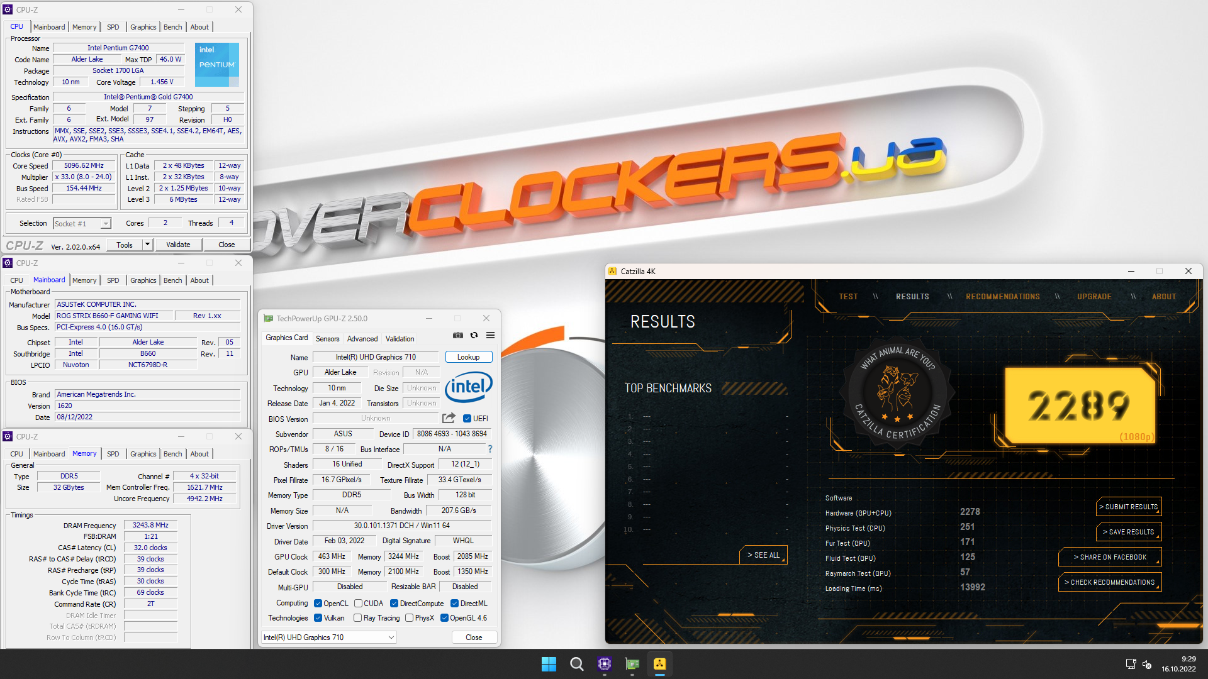Open Advanced tab in GPU-Z
The height and width of the screenshot is (679, 1208).
(362, 339)
